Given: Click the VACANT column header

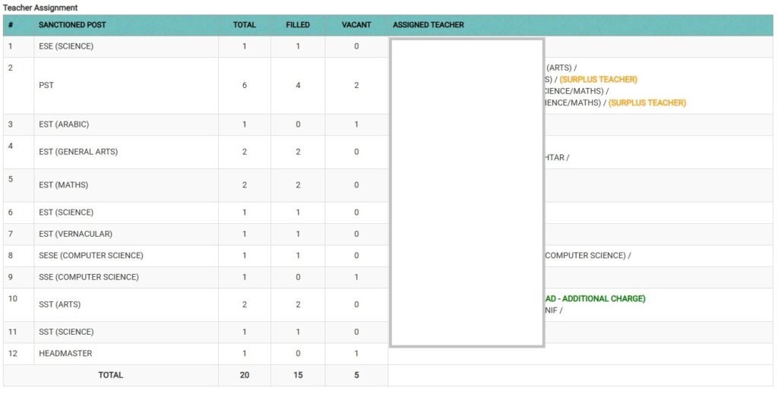Looking at the screenshot, I should (x=356, y=25).
